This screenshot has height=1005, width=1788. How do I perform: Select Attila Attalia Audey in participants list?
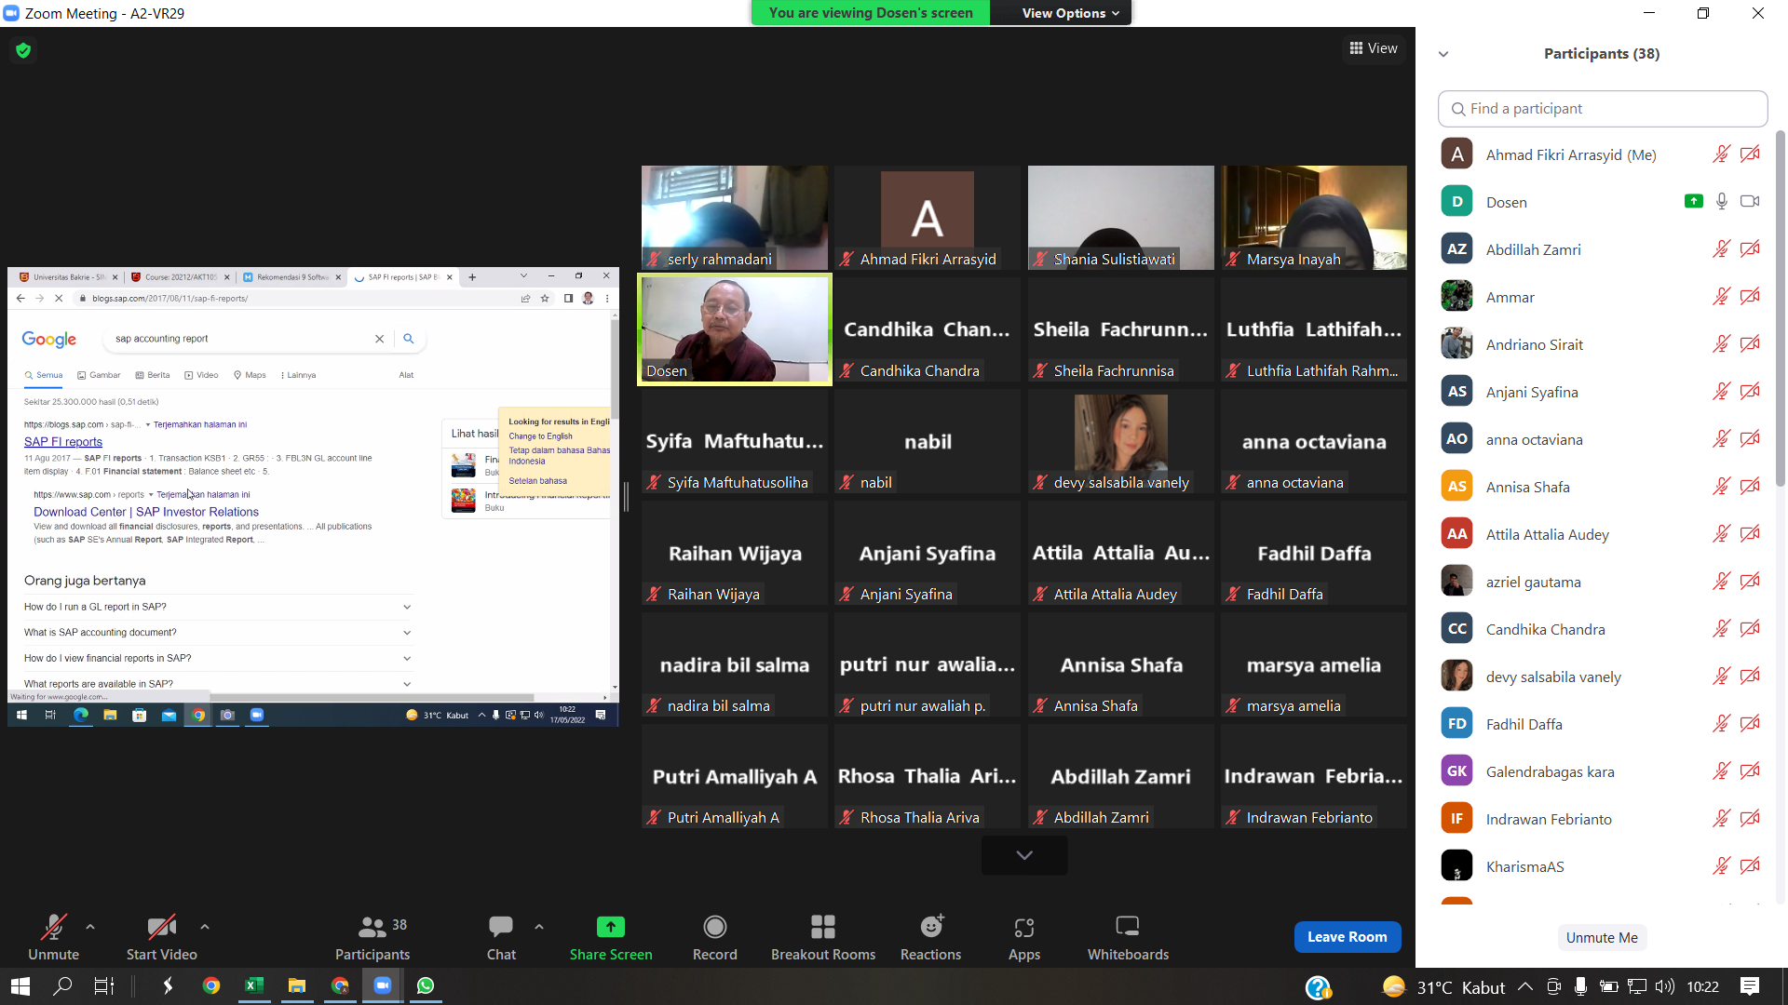click(1602, 534)
